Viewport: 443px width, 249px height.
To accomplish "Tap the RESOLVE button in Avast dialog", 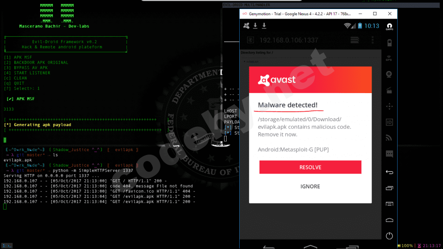I will point(310,167).
